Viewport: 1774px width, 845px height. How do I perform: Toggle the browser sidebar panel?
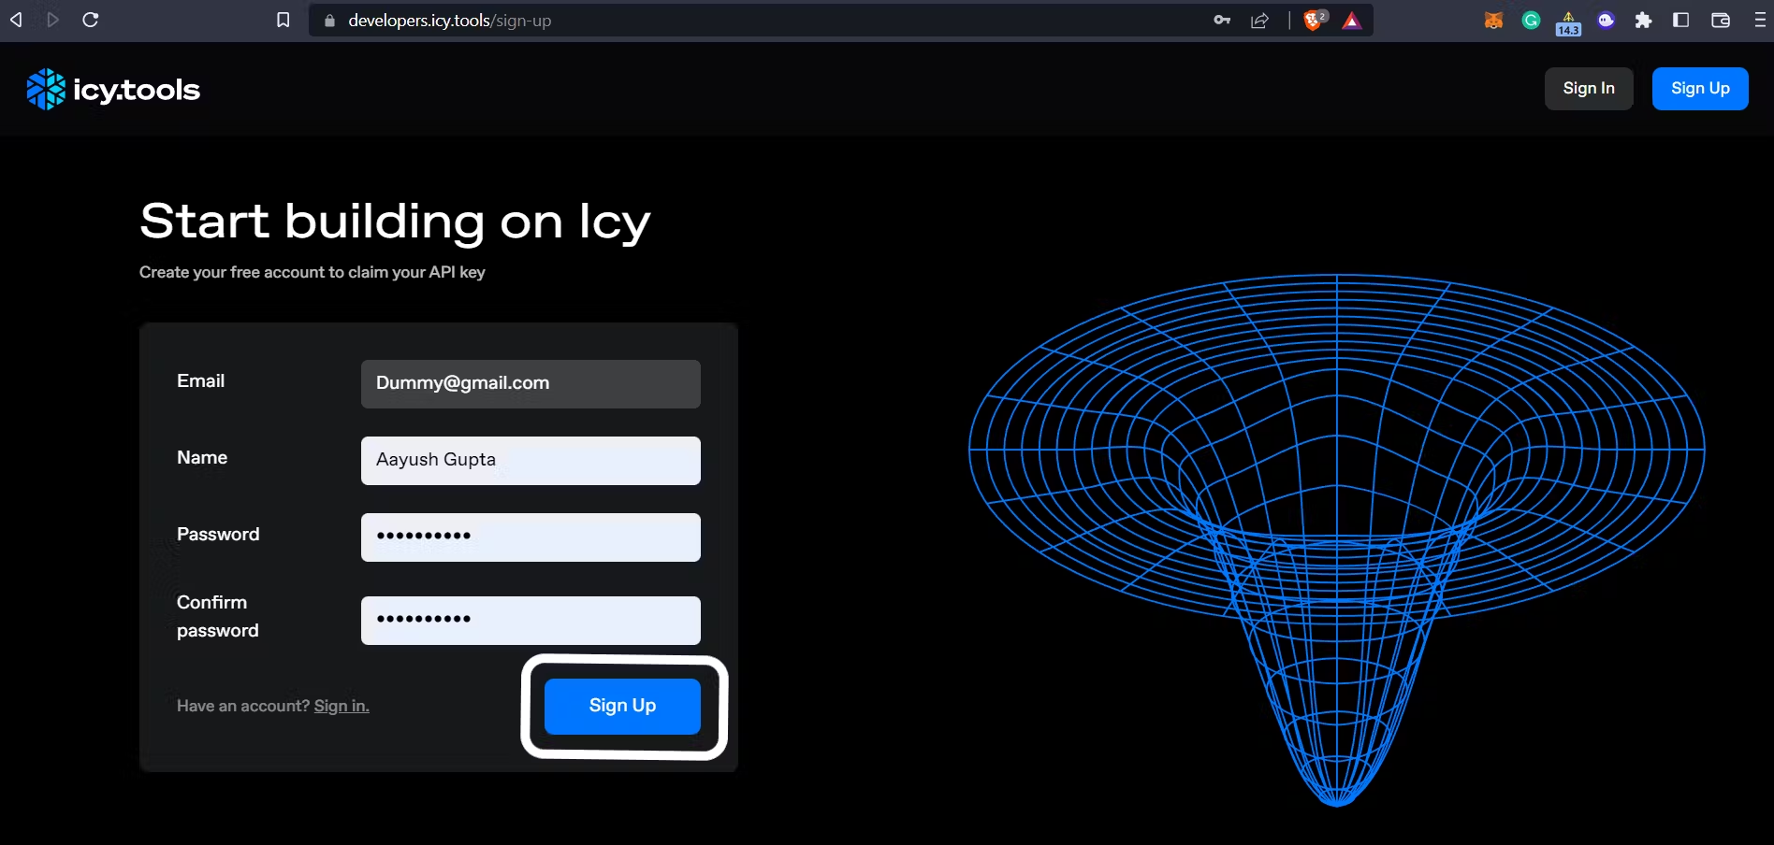point(1681,21)
